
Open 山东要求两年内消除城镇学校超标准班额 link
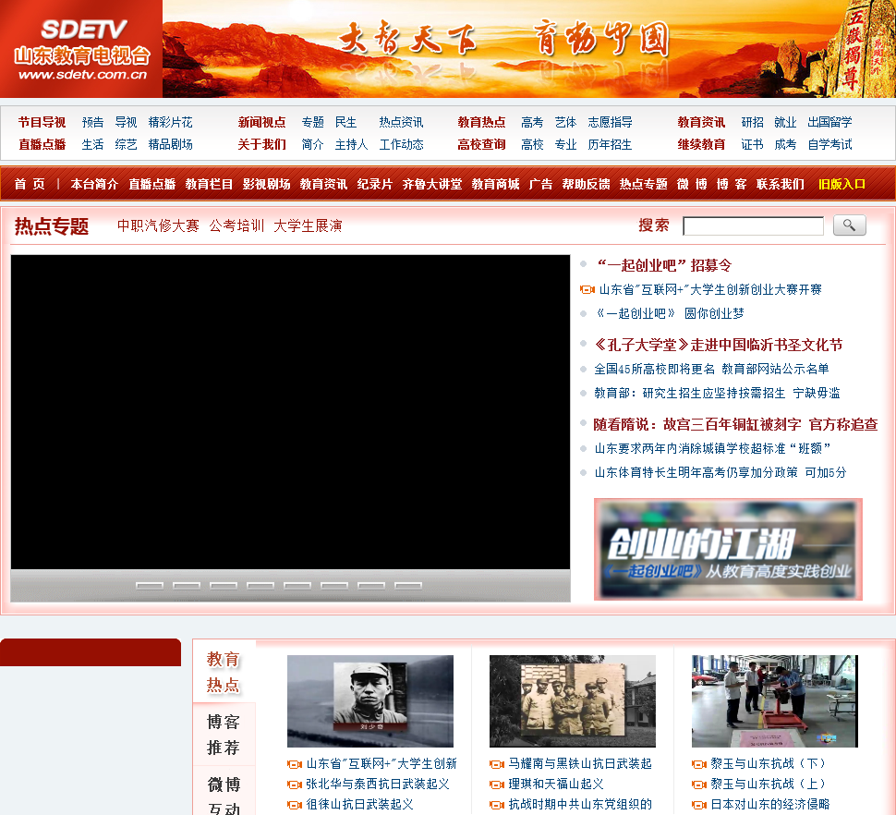click(x=712, y=449)
